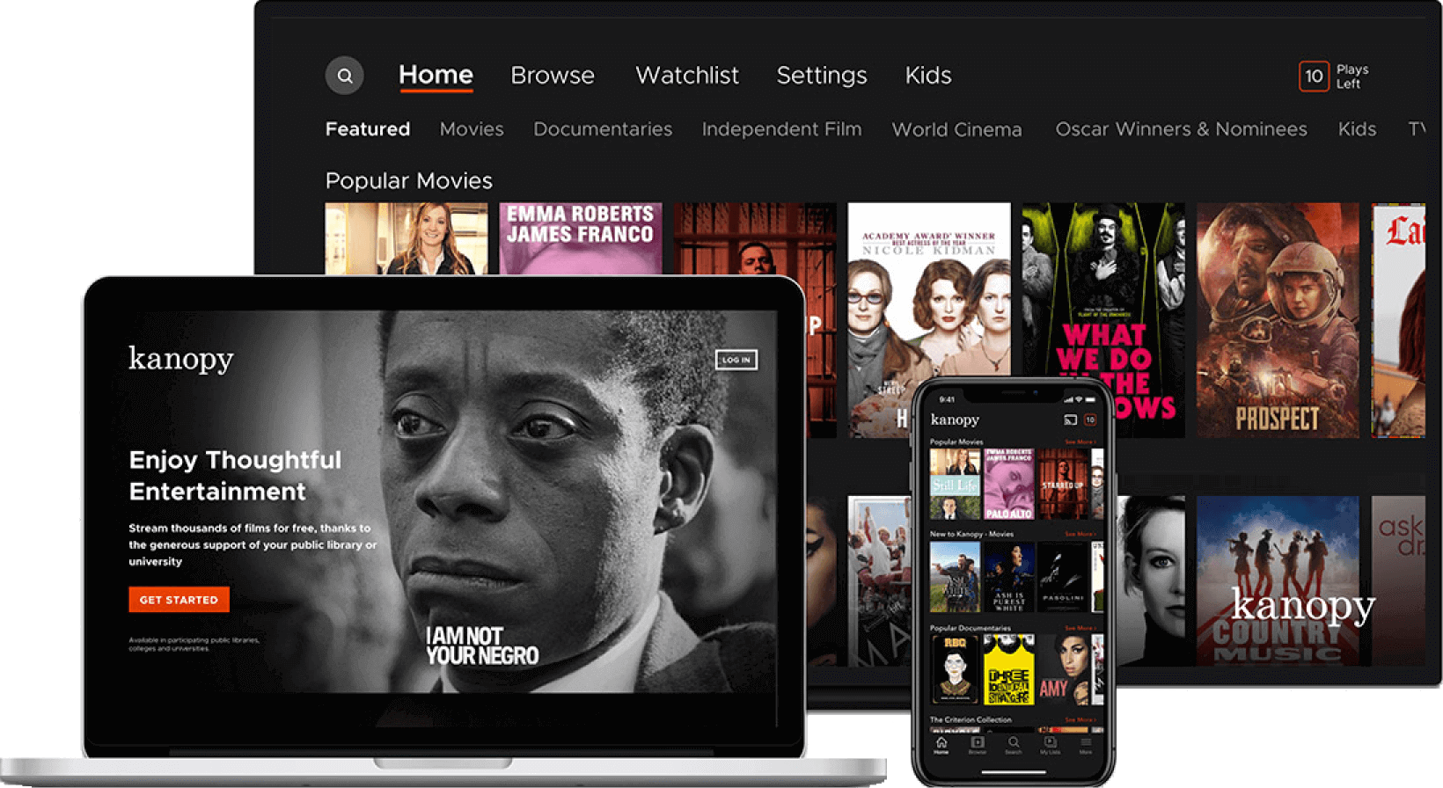The height and width of the screenshot is (788, 1443).
Task: Click the kanopy logo on the laptop
Action: [181, 359]
